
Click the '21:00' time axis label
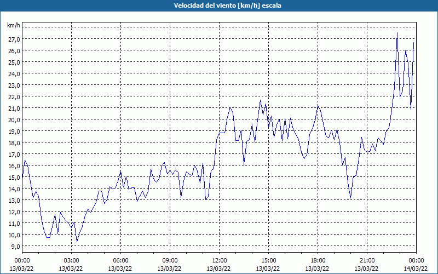coord(367,261)
